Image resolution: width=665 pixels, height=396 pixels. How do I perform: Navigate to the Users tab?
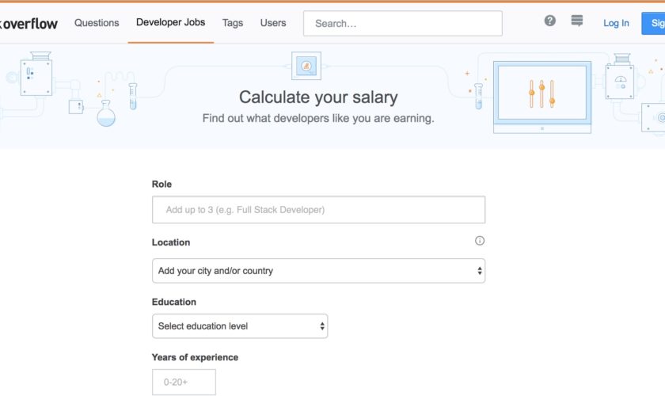tap(273, 23)
